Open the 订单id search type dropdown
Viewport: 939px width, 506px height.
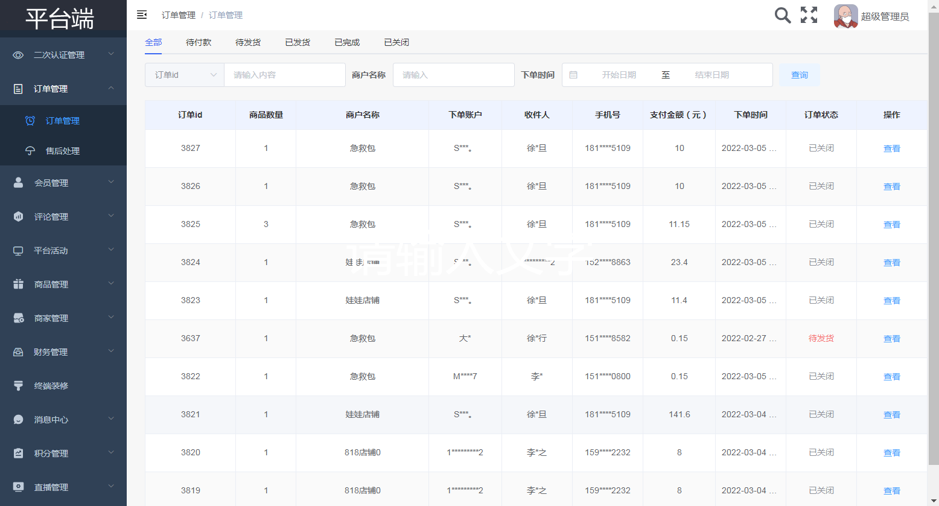(185, 75)
